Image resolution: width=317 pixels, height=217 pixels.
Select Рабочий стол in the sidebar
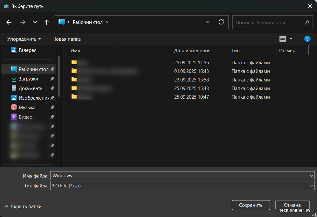click(29, 69)
